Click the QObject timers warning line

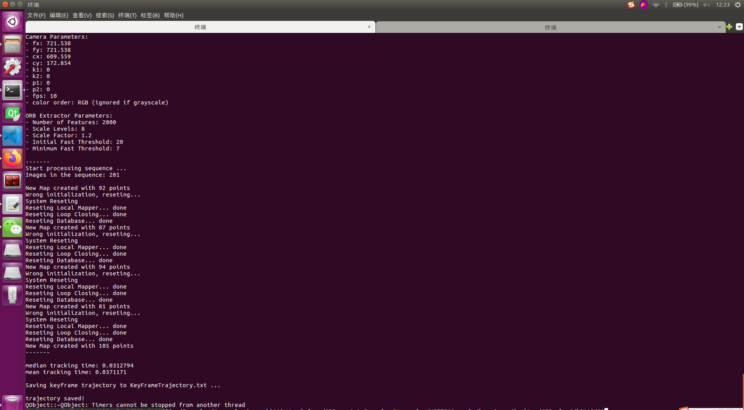pyautogui.click(x=135, y=405)
